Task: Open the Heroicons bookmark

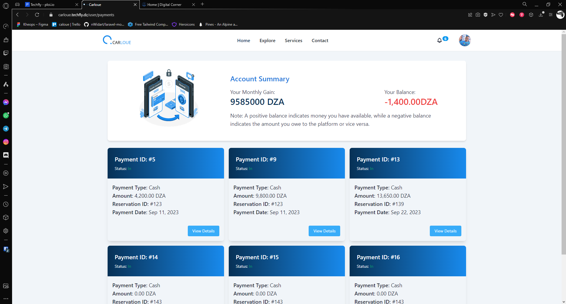Action: (184, 24)
